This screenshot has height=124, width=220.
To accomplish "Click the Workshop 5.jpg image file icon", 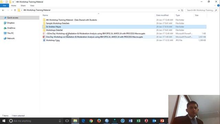I will [44, 40].
